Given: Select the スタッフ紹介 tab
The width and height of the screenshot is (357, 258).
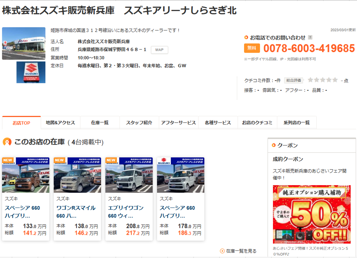Looking at the screenshot, I should click(x=139, y=123).
